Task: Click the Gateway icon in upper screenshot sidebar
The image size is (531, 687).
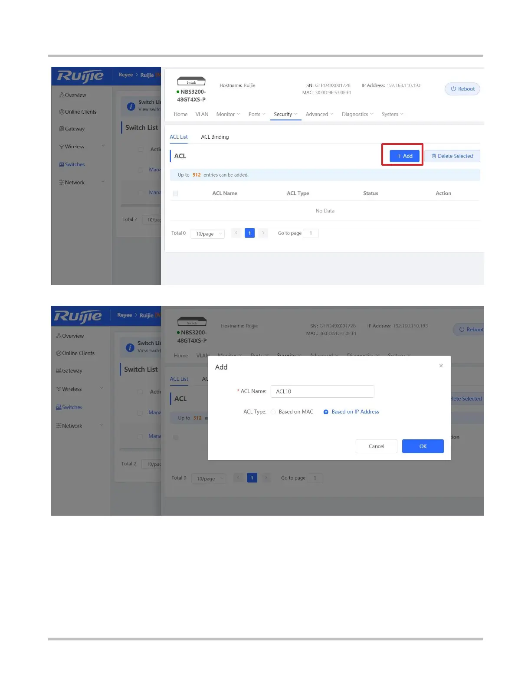Action: [62, 129]
